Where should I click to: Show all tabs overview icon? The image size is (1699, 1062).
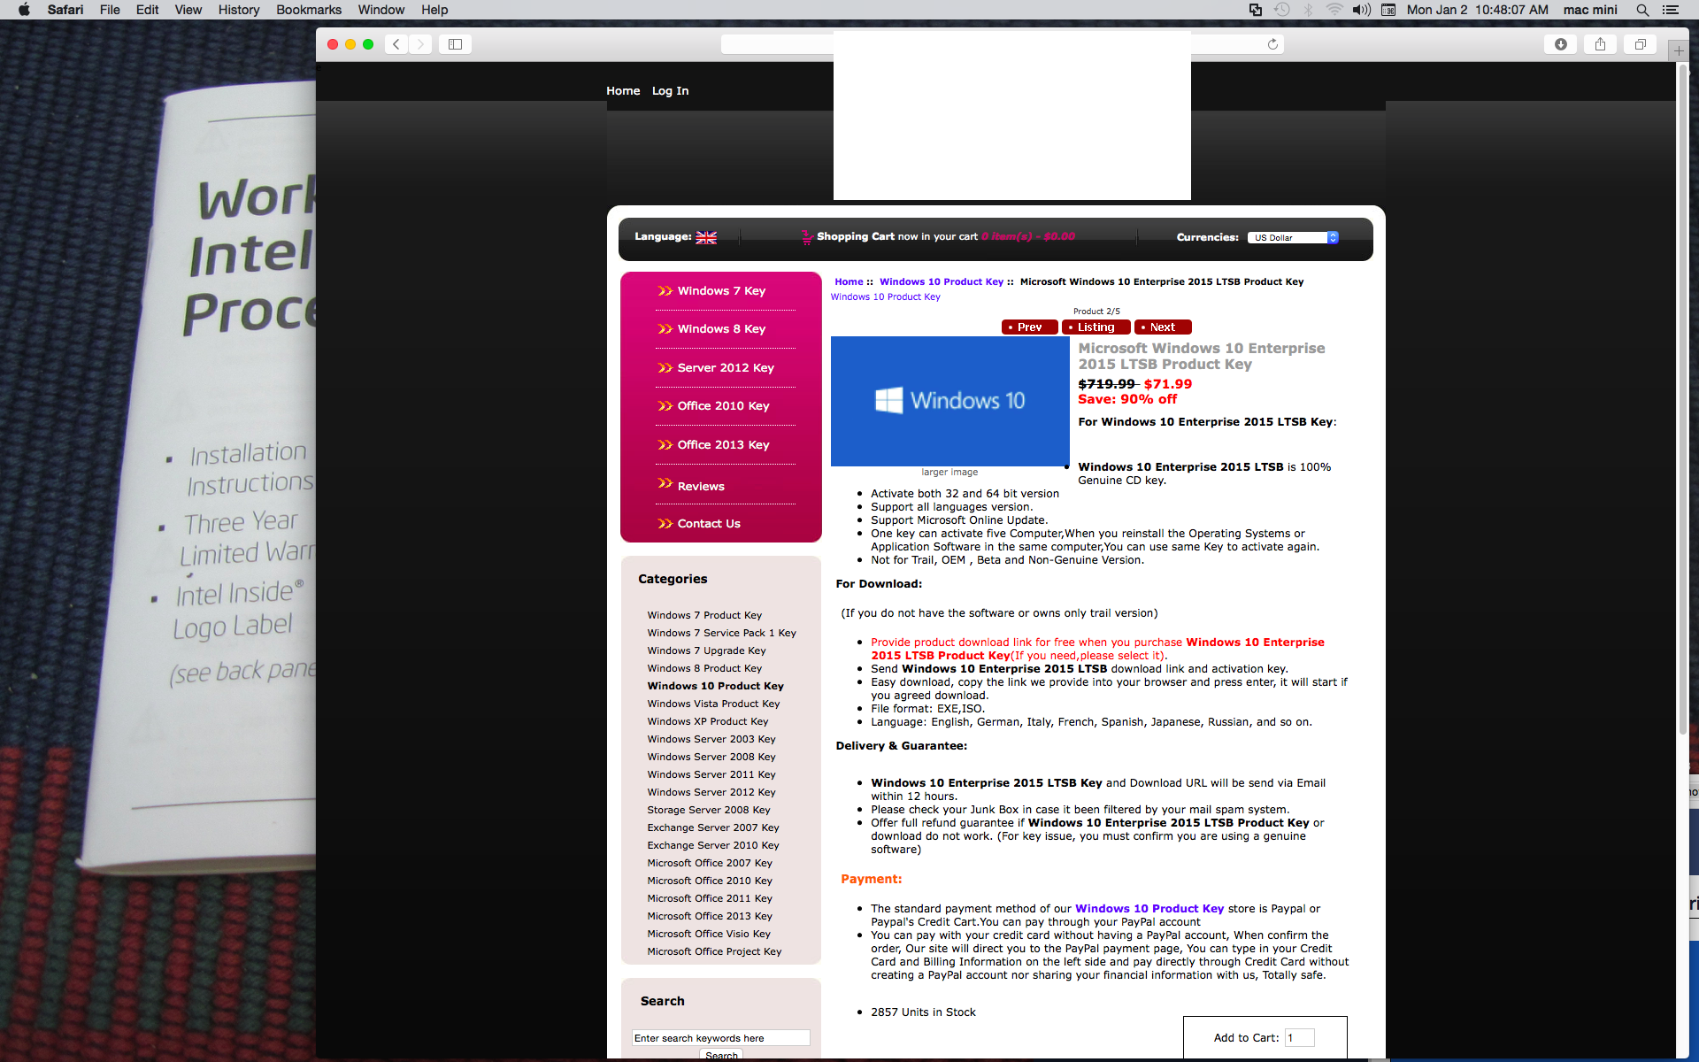coord(1640,44)
